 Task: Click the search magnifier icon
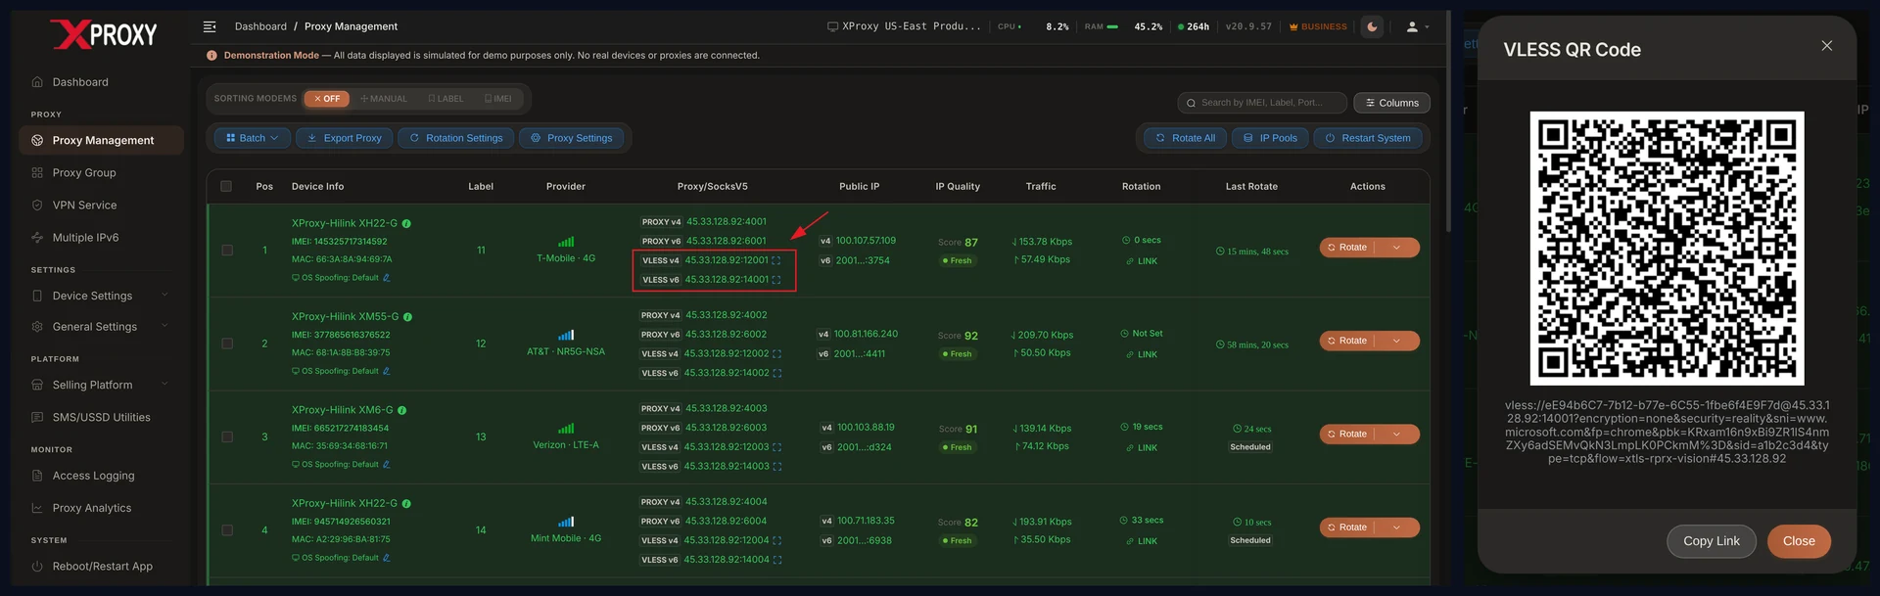coord(1191,103)
